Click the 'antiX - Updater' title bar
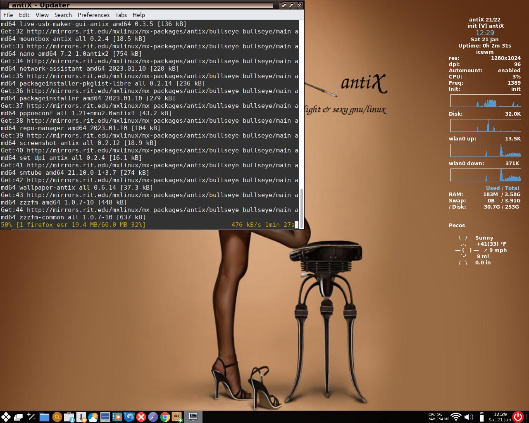The image size is (529, 423). coord(141,5)
